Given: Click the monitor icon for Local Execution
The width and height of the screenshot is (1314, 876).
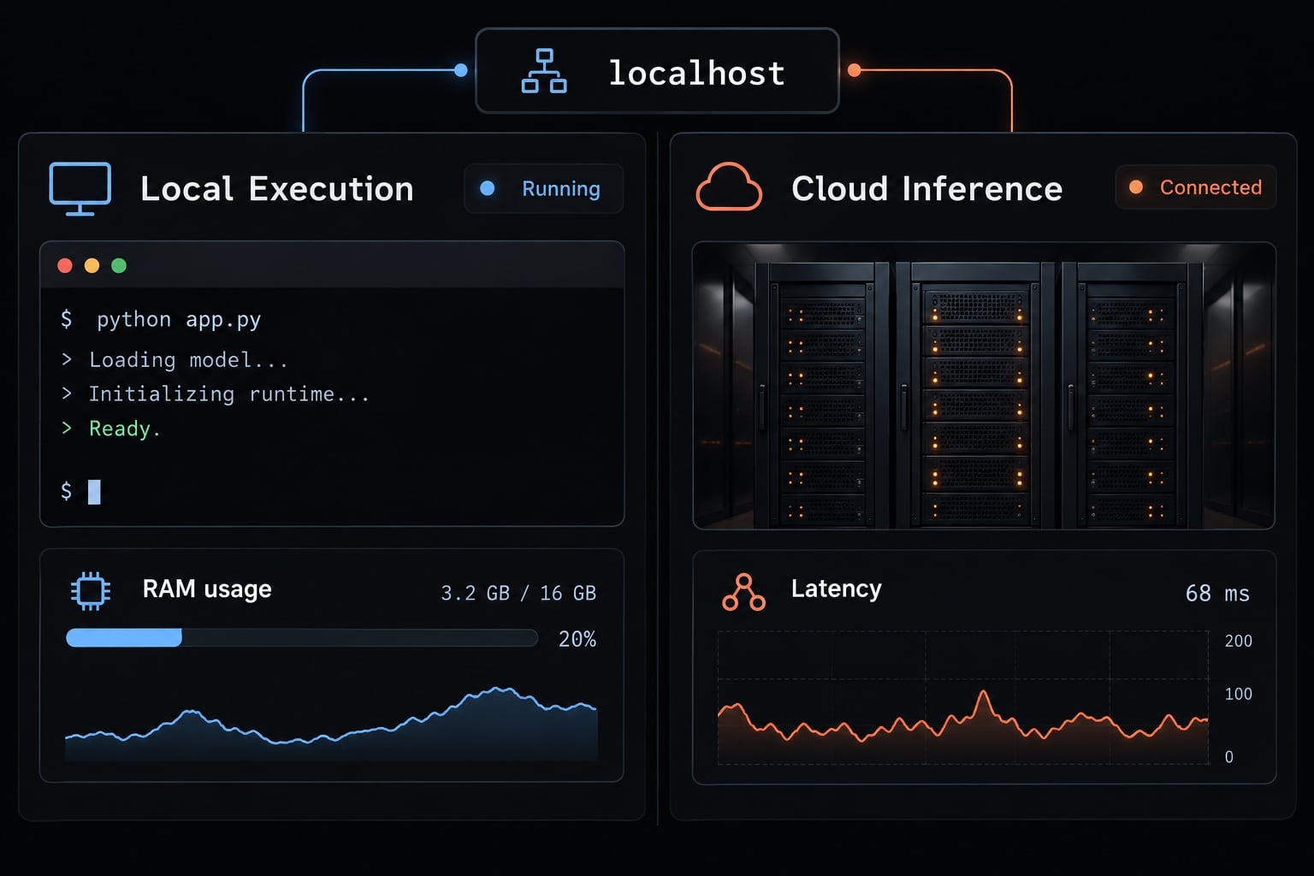Looking at the screenshot, I should (80, 188).
